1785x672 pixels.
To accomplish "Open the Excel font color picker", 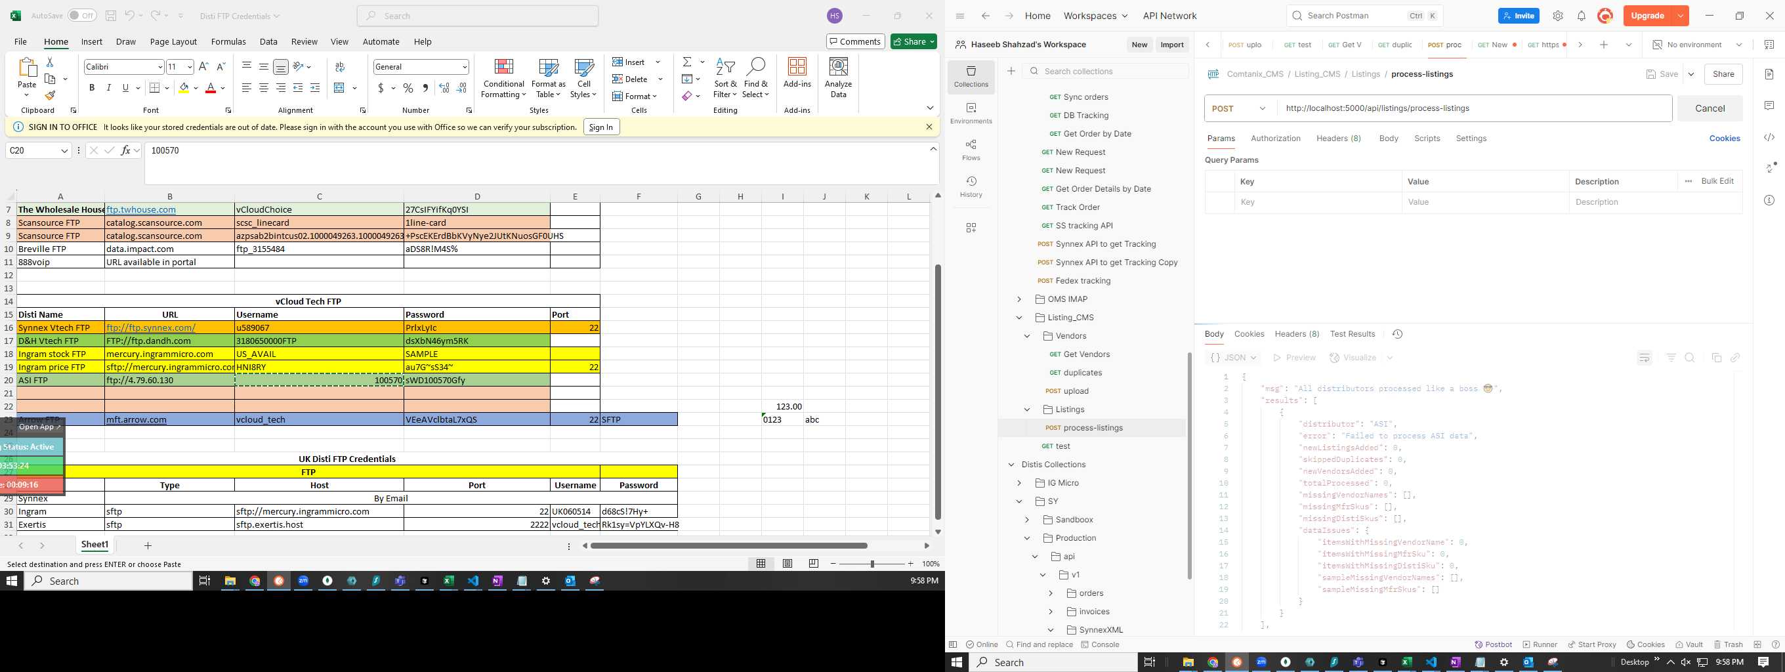I will tap(222, 88).
